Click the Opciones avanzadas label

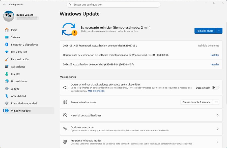click(x=82, y=127)
